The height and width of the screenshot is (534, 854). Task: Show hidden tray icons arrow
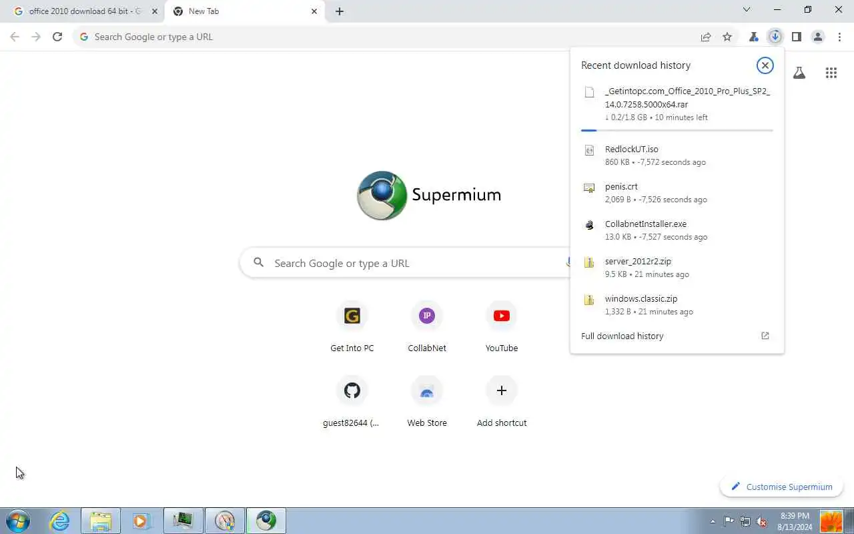pos(713,521)
